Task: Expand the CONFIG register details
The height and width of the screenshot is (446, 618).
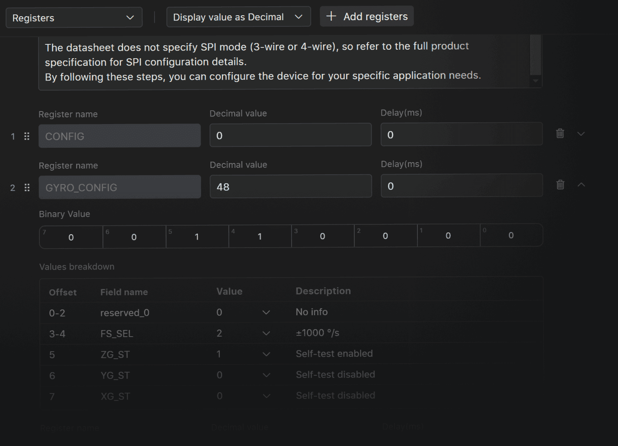Action: pos(581,134)
